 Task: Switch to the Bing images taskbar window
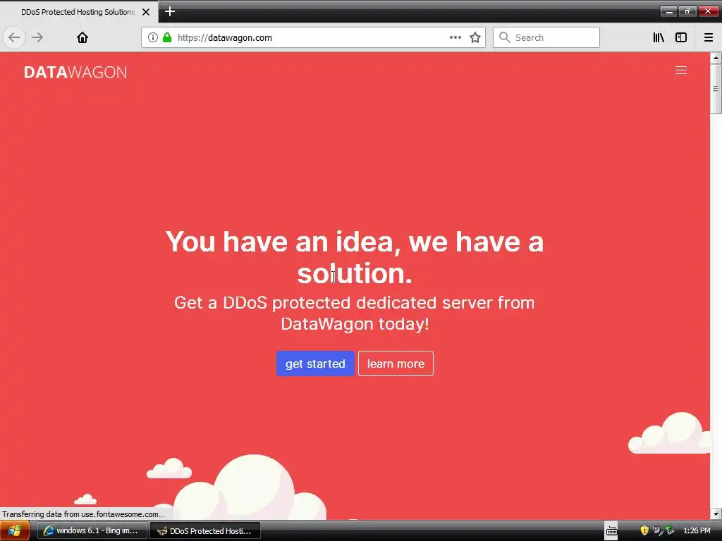[92, 530]
